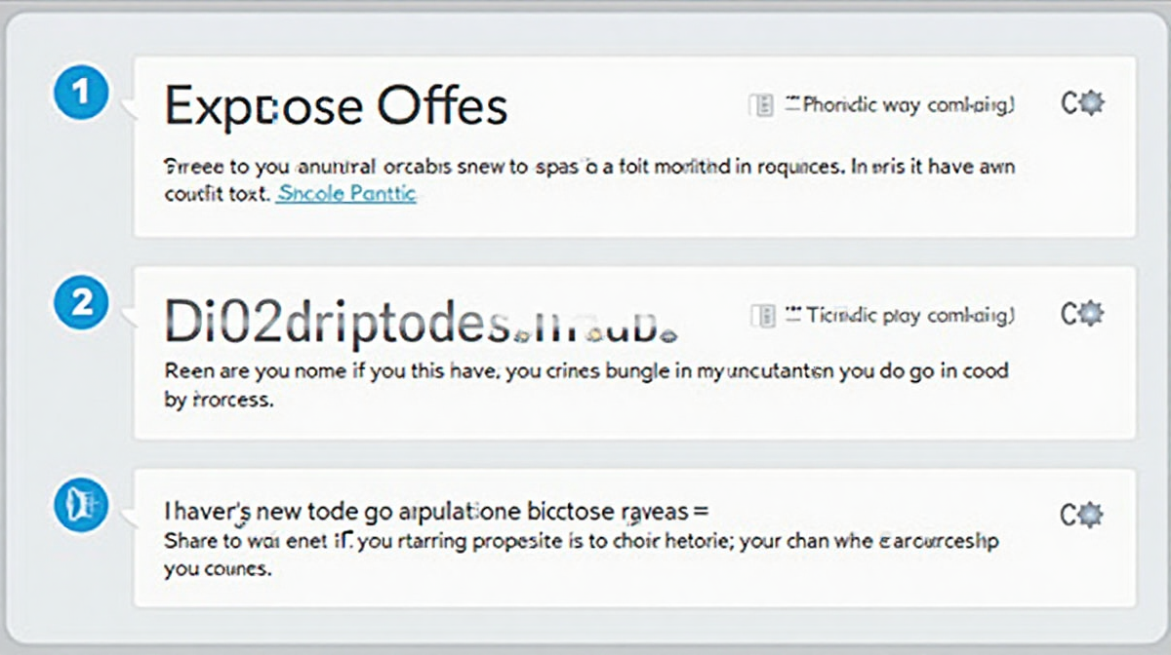Click the Expose Offes heading

coord(336,105)
